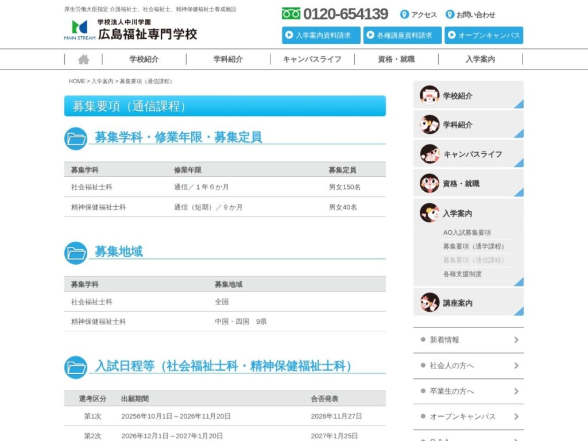588x441 pixels.
Task: Click the アクセス map pin icon
Action: pyautogui.click(x=404, y=14)
